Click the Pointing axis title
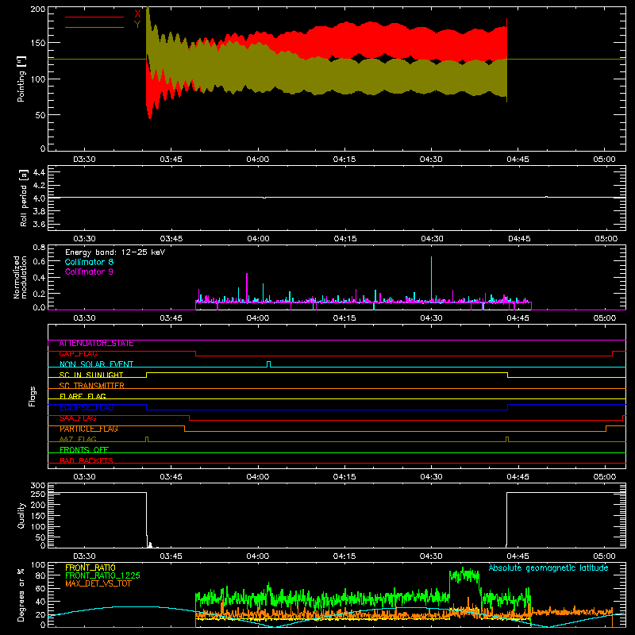 click(21, 79)
